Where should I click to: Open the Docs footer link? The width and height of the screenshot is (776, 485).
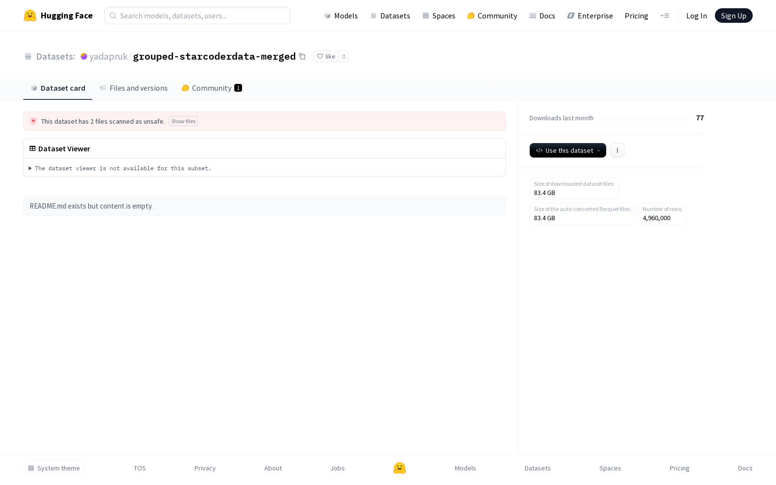745,468
